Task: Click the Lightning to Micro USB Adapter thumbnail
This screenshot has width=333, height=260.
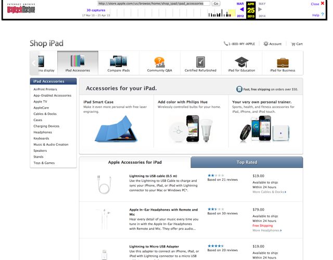Action: (104, 254)
